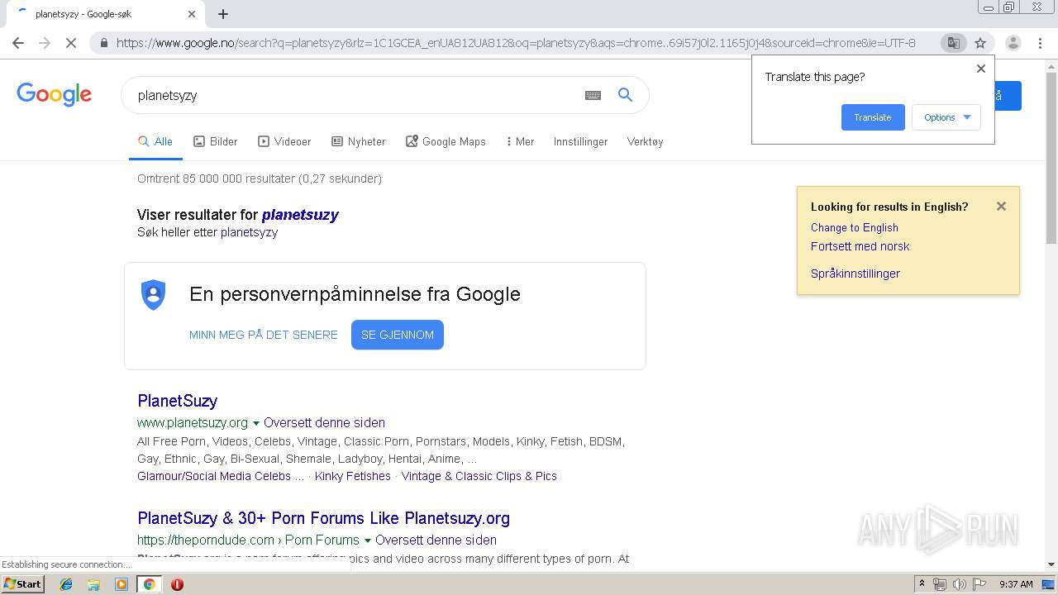Close the Translate this page popup

[981, 69]
